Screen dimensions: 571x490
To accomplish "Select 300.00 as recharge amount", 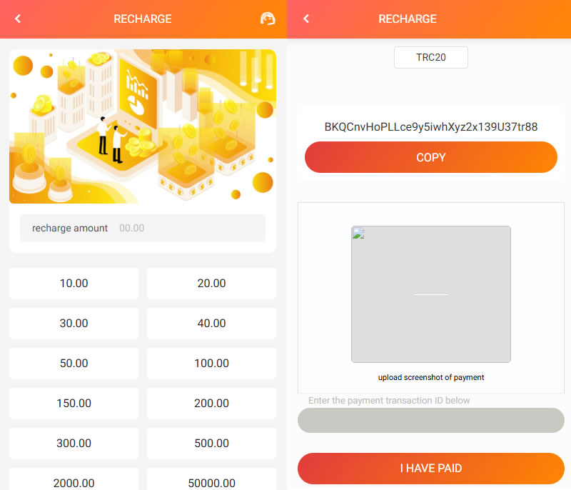I will tap(74, 444).
